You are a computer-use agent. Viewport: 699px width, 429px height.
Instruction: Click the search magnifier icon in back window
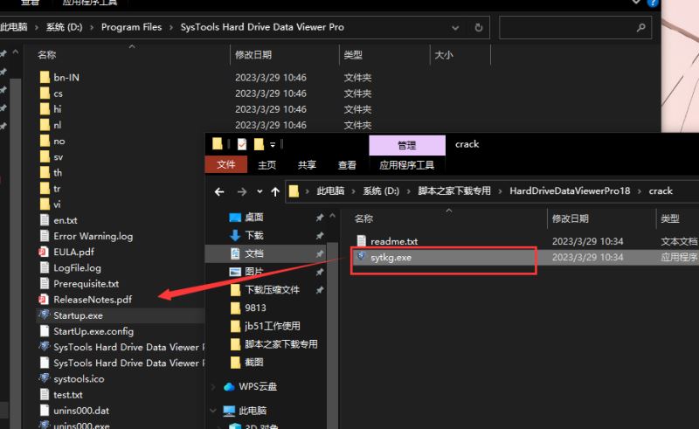click(x=641, y=28)
